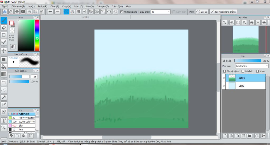The width and height of the screenshot is (270, 145).
Task: Close the Màu color panel
Action: tap(38, 17)
